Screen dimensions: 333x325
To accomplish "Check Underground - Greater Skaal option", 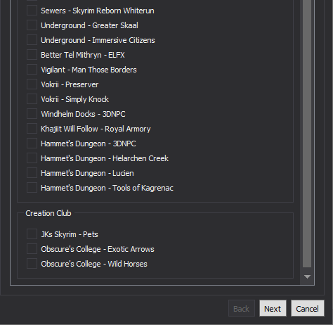I will click(x=32, y=25).
